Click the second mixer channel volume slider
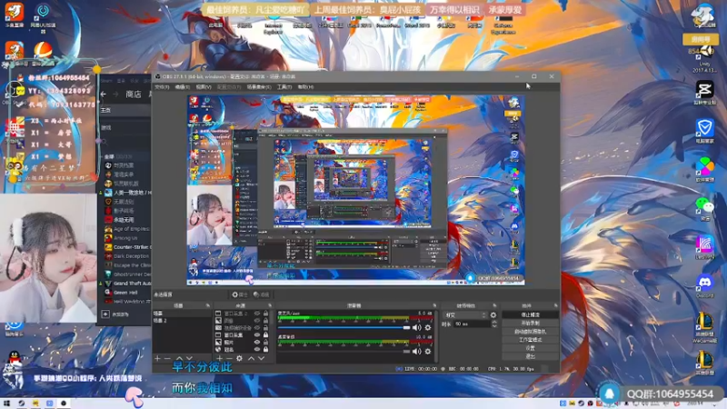The height and width of the screenshot is (409, 727). point(344,352)
